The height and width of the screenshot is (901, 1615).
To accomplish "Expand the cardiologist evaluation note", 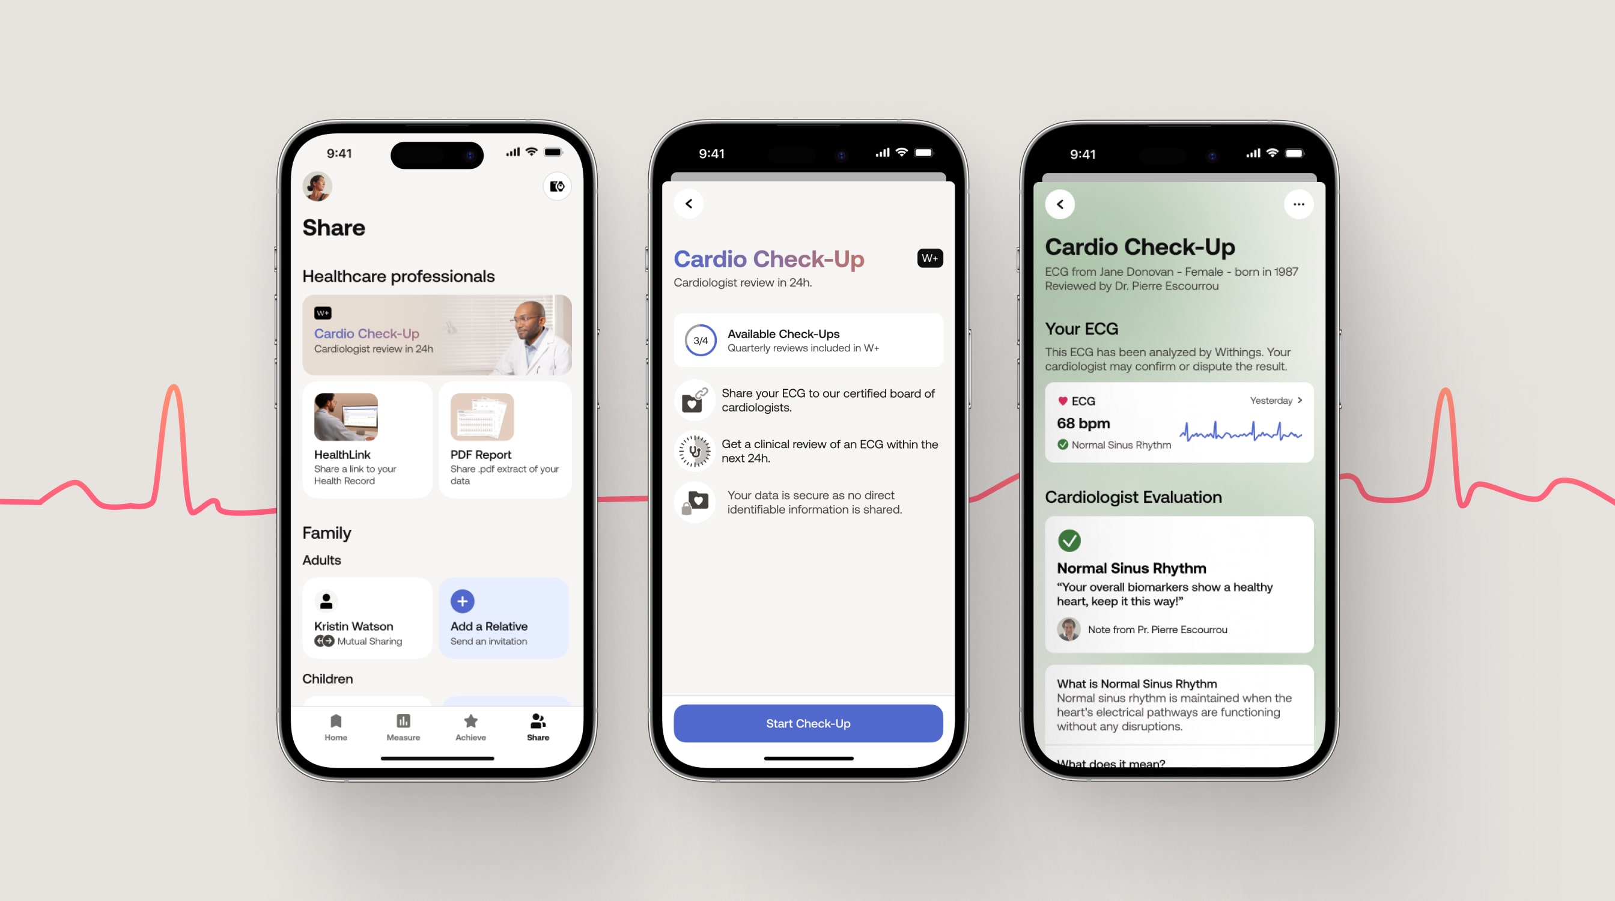I will (x=1158, y=629).
